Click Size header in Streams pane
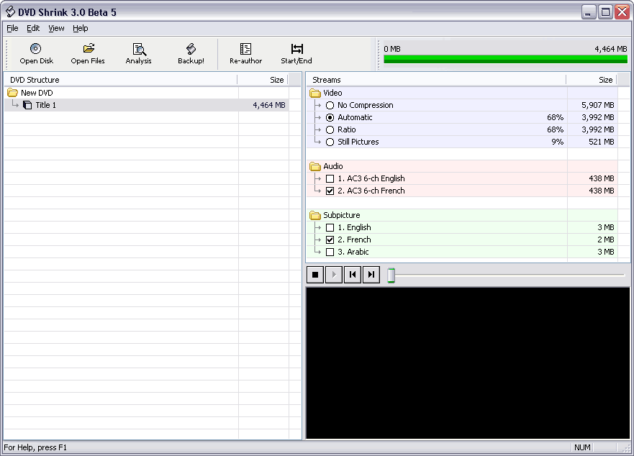Viewport: 634px width, 456px height. coord(591,80)
